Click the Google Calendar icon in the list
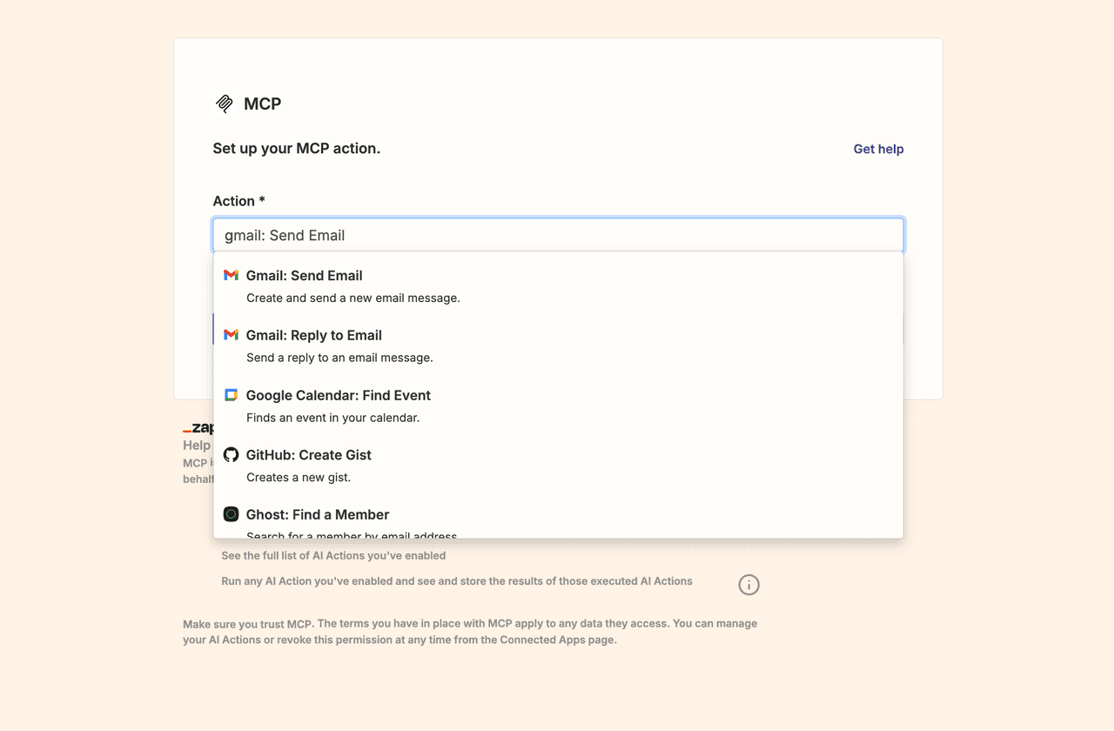Viewport: 1114px width, 731px height. pos(231,395)
